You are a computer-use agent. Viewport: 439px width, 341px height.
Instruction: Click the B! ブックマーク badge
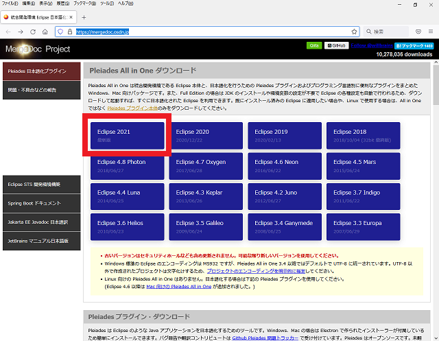[414, 46]
